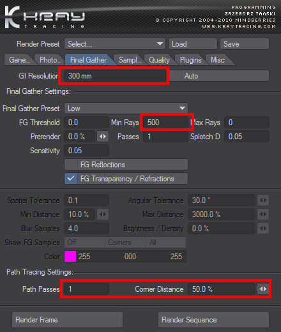
Task: Click the Render Frame button
Action: pyautogui.click(x=67, y=320)
